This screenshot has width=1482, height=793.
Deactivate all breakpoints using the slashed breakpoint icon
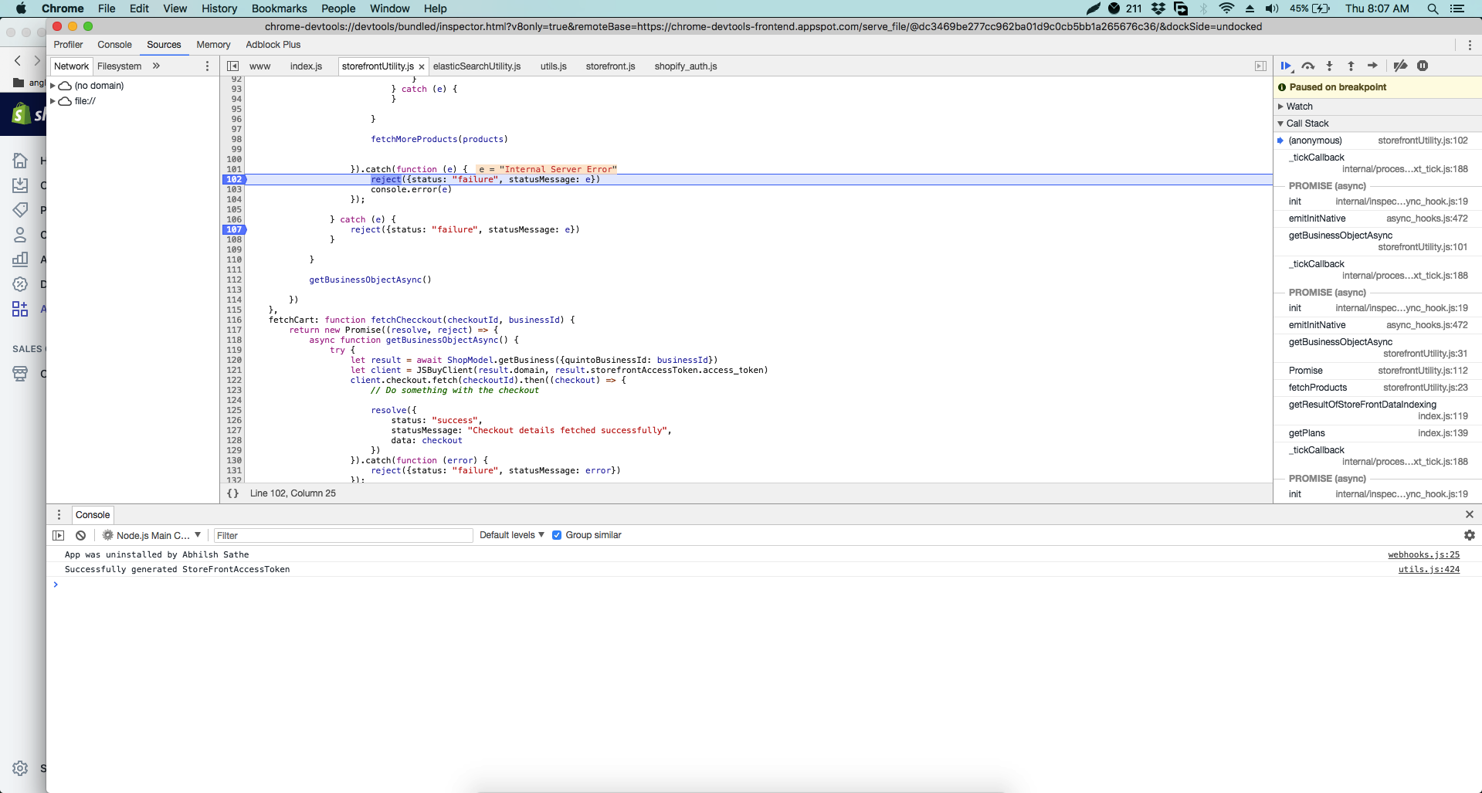coord(1400,66)
